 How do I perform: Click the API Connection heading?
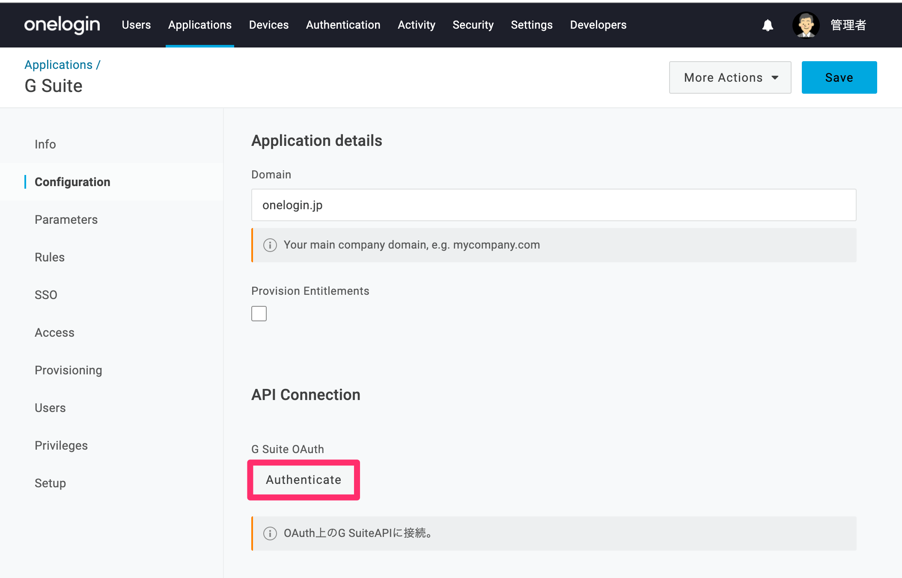(306, 395)
